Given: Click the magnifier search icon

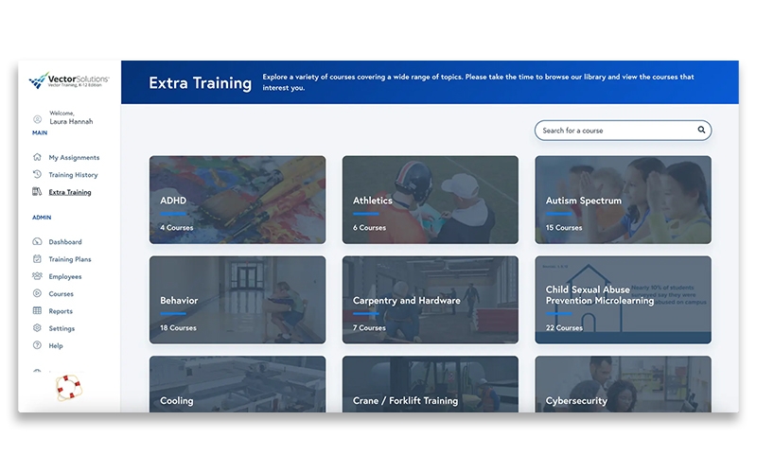Looking at the screenshot, I should pos(701,130).
